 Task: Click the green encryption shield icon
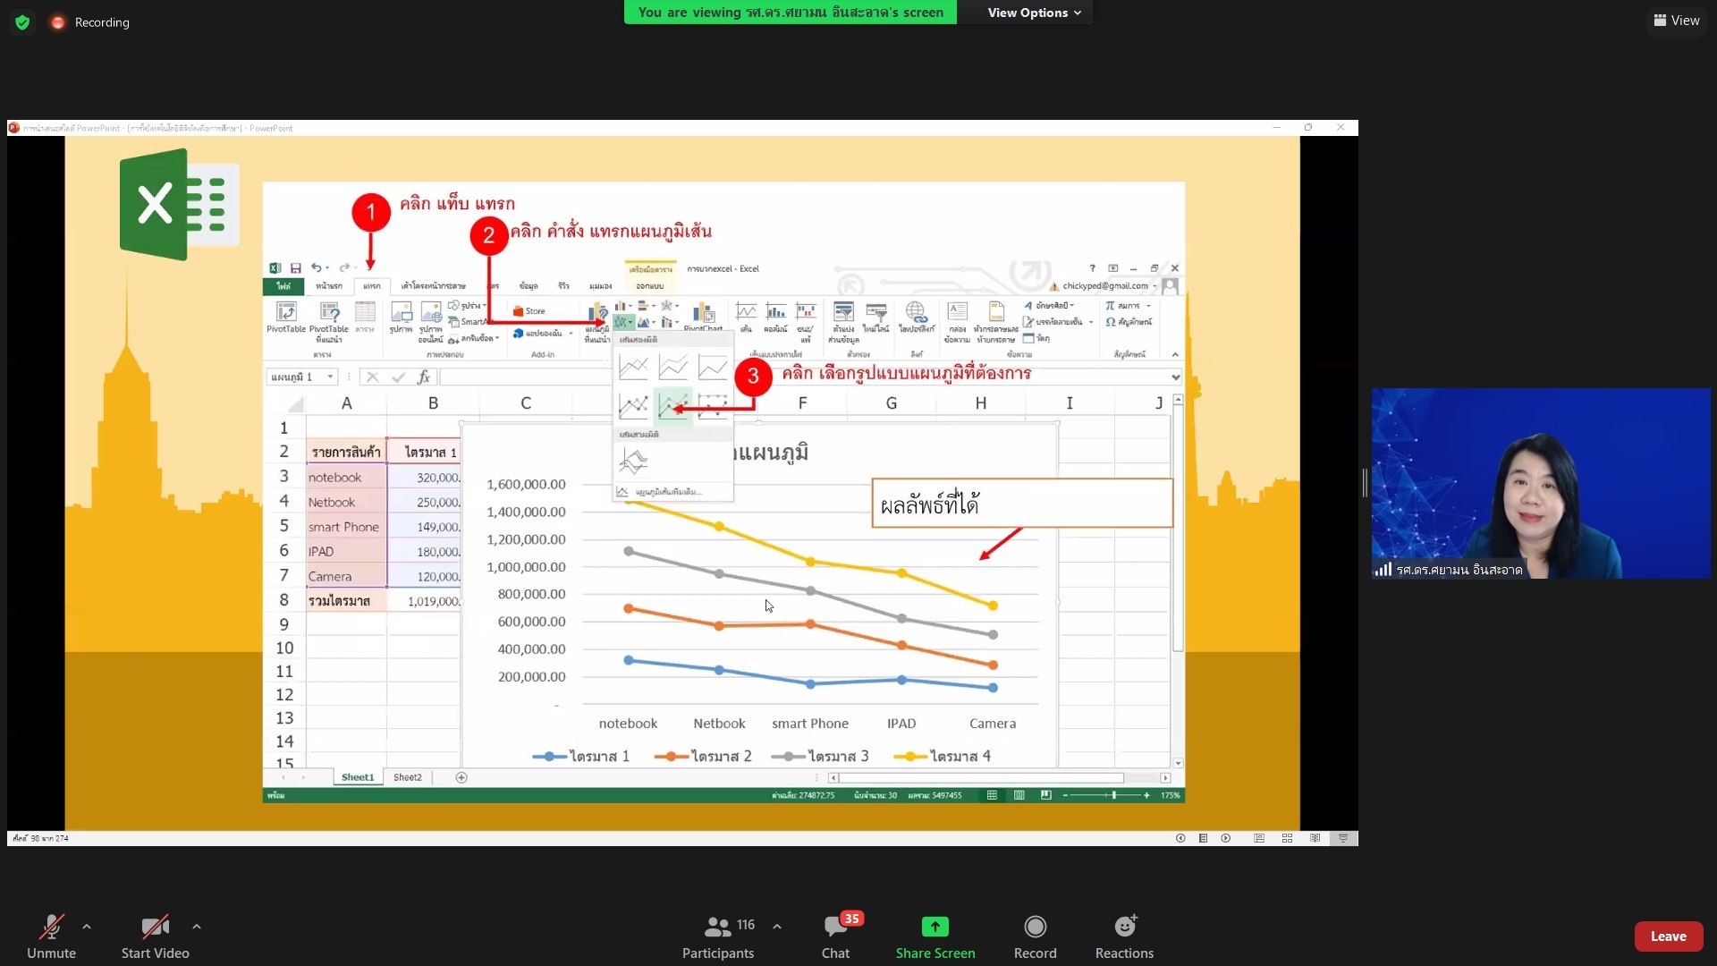(x=22, y=22)
